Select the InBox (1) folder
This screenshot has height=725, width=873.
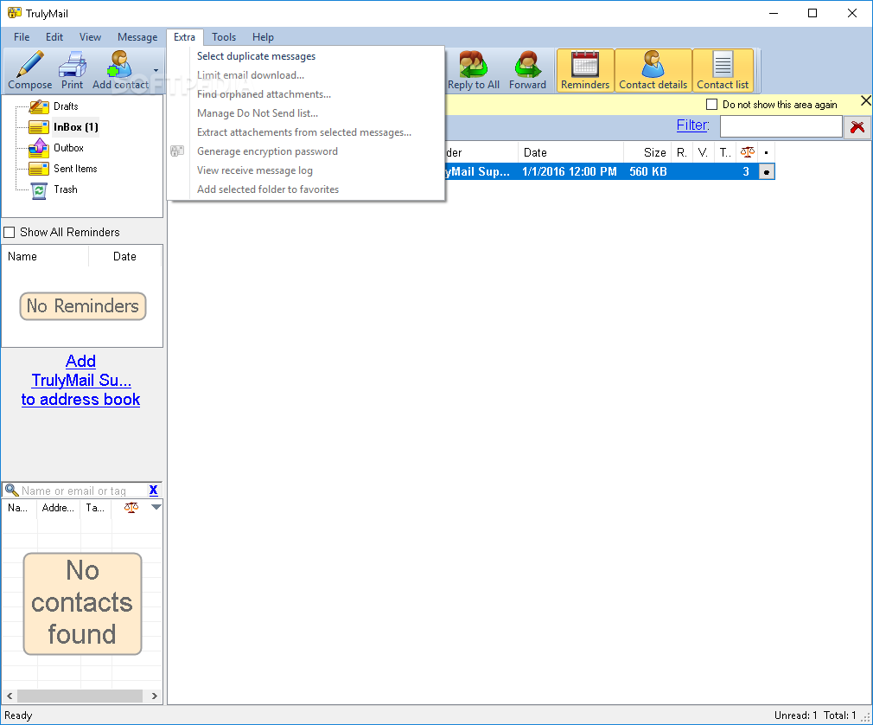click(x=76, y=127)
